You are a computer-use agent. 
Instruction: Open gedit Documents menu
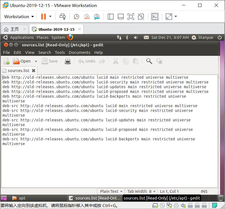pyautogui.click(x=79, y=52)
